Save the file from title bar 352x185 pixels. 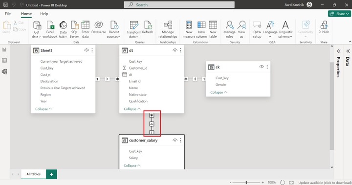[5, 5]
